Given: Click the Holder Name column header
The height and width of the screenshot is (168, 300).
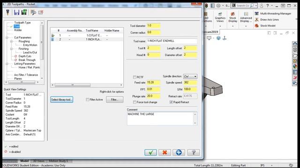Looking at the screenshot, I should point(112,30).
